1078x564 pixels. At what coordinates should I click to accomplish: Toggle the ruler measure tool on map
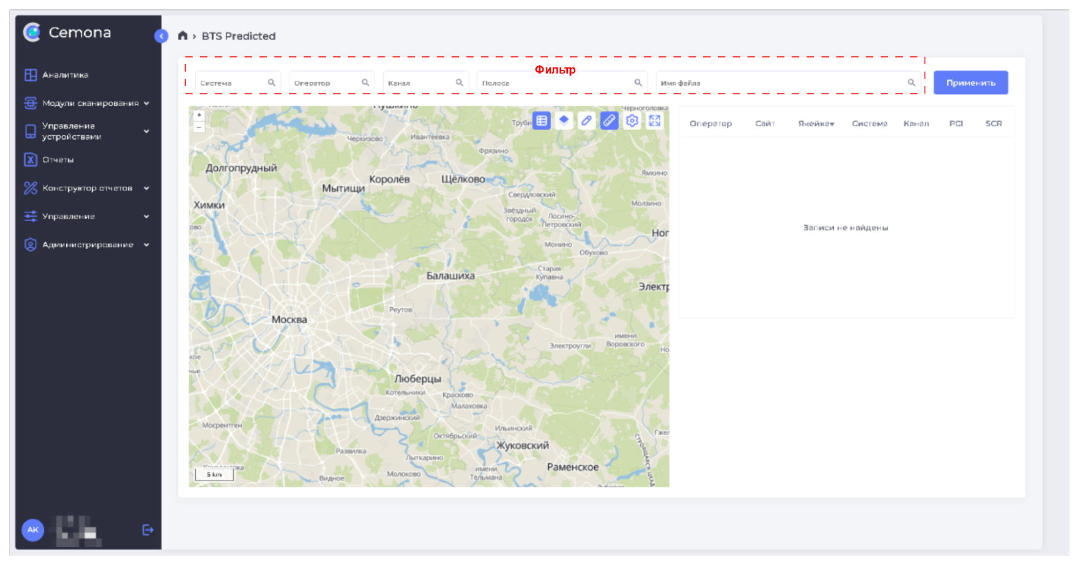click(609, 121)
